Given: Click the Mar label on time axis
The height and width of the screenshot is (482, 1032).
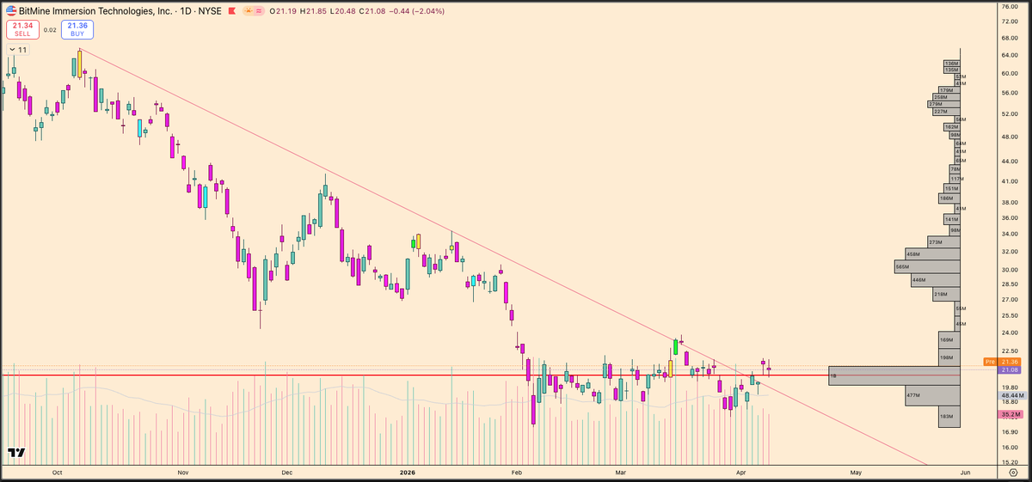Looking at the screenshot, I should tap(621, 472).
